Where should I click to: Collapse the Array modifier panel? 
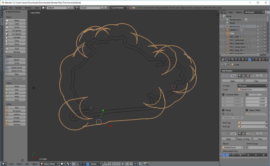(223, 76)
